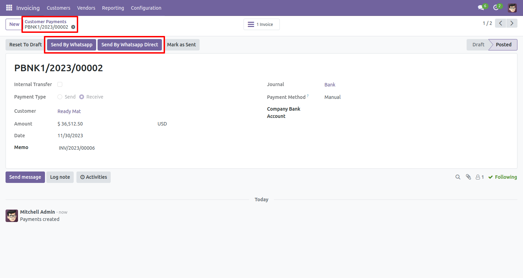Open the Activities button
The height and width of the screenshot is (278, 523).
pyautogui.click(x=93, y=177)
